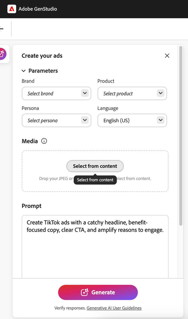Collapse the Parameters section
This screenshot has height=319, width=188.
pos(24,71)
